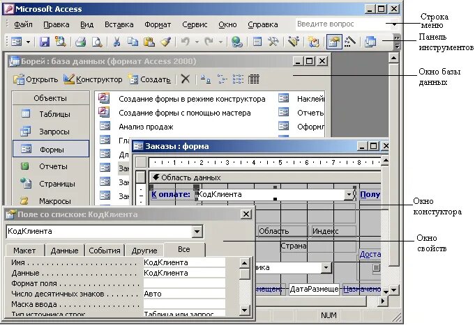Click the Открыть button

[x=36, y=79]
